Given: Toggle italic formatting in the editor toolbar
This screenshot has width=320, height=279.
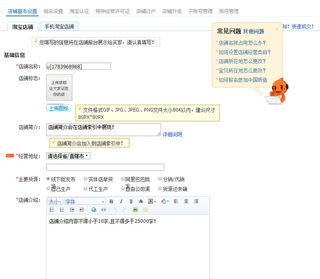Looking at the screenshot, I should point(121,201).
